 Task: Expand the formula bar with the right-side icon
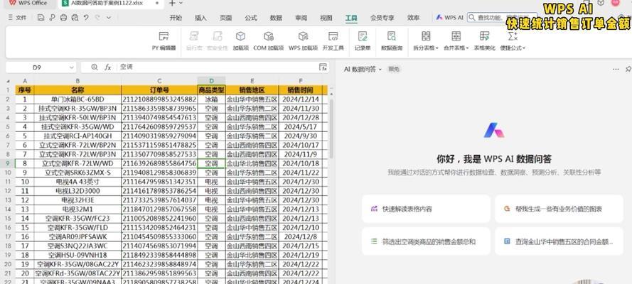[x=323, y=67]
